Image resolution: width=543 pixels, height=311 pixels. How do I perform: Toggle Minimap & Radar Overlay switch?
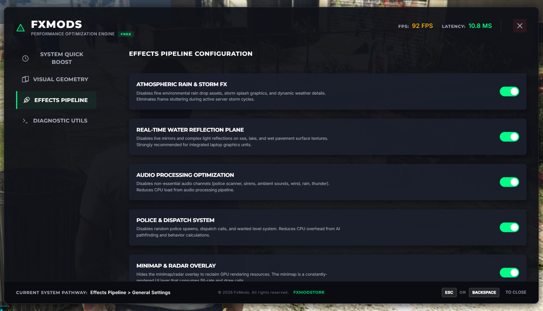[509, 273]
